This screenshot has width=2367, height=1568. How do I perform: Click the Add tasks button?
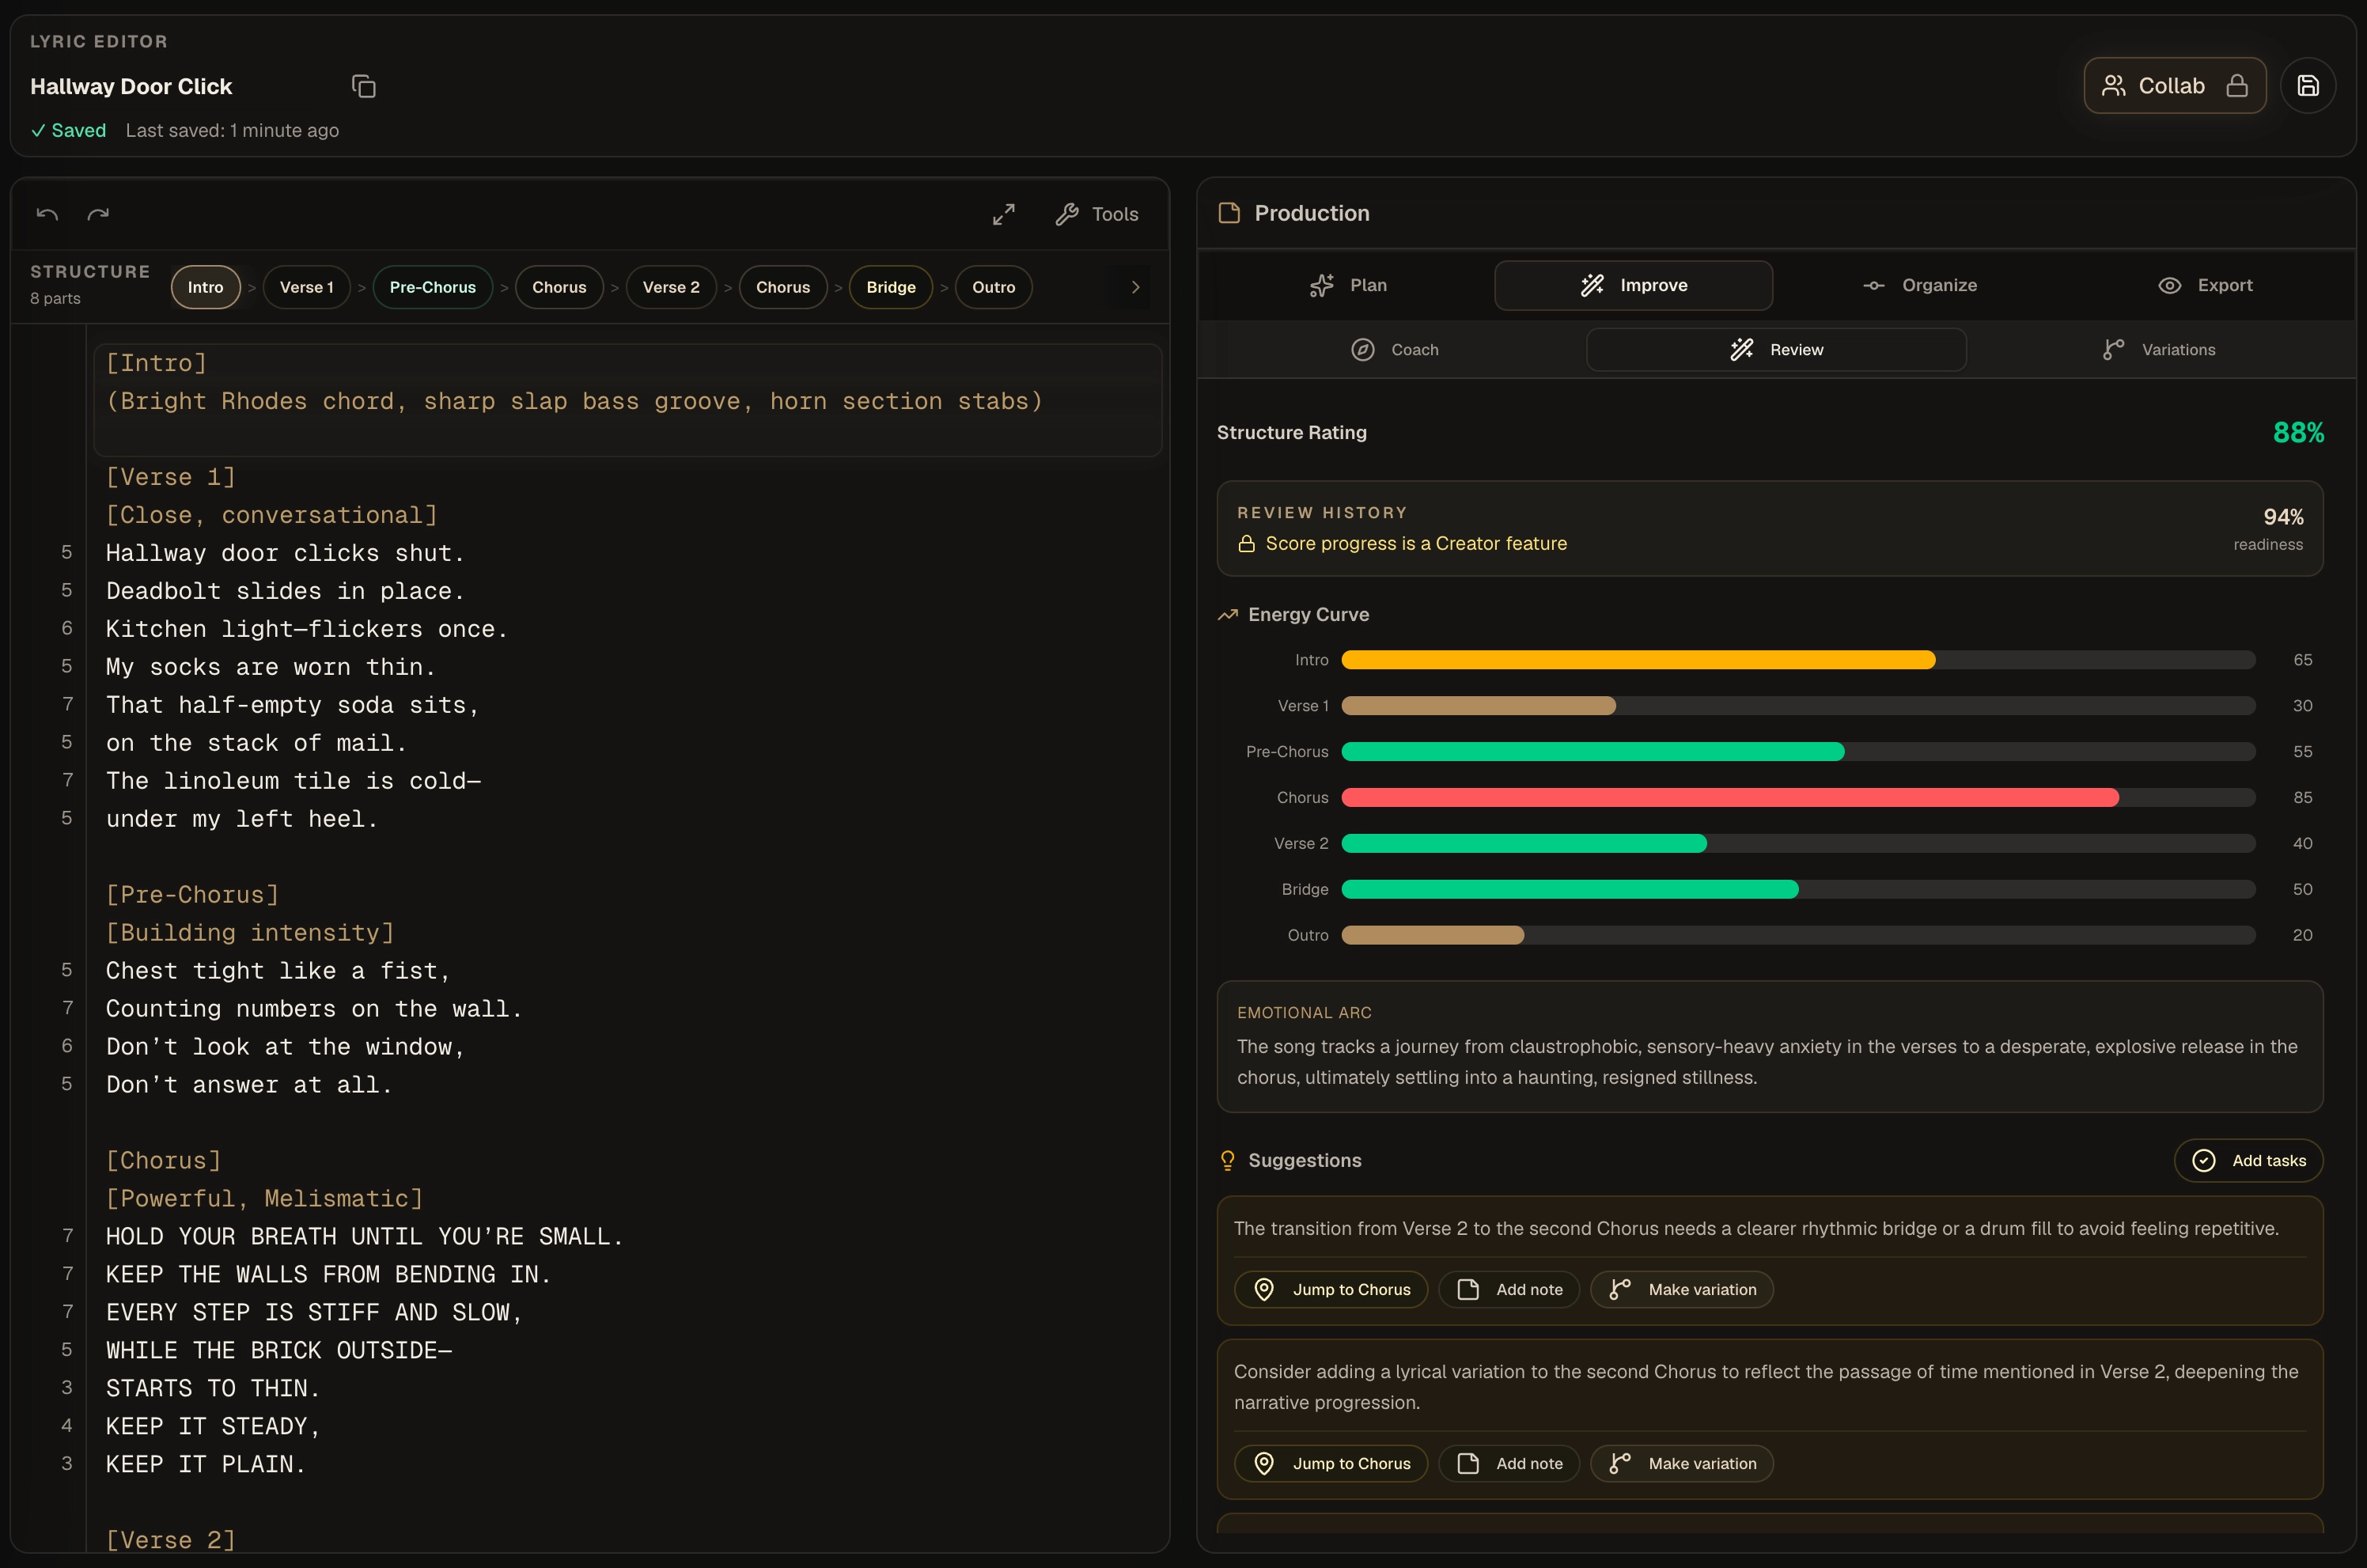(2248, 1160)
